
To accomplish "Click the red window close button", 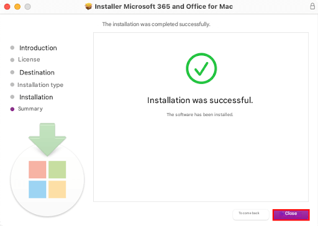I will coord(7,7).
